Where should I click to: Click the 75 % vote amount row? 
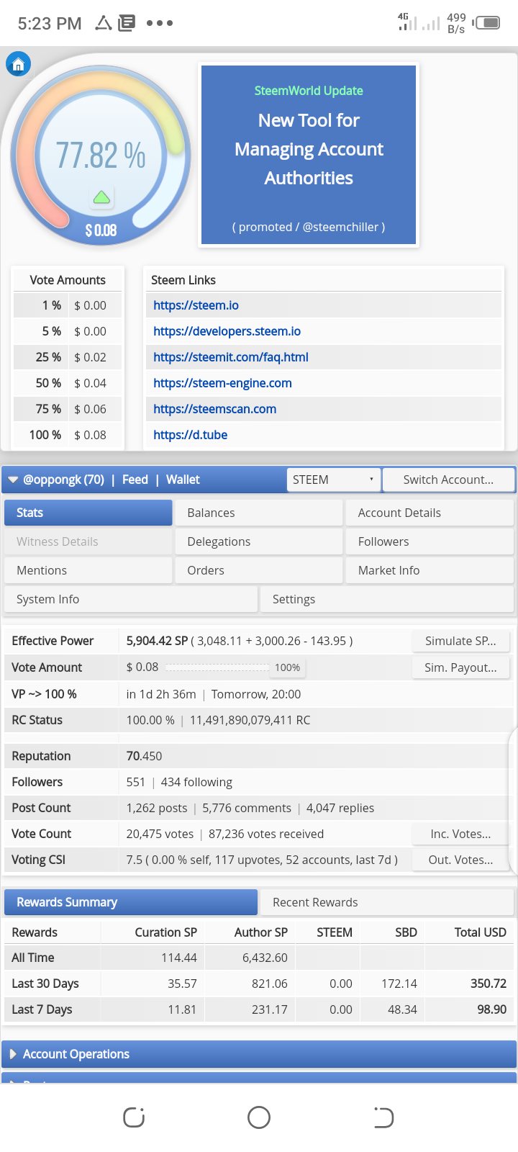[68, 409]
